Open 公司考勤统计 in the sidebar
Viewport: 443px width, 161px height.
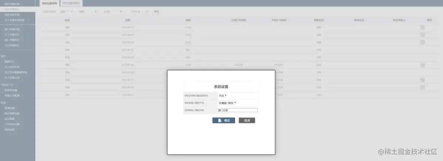pyautogui.click(x=12, y=45)
